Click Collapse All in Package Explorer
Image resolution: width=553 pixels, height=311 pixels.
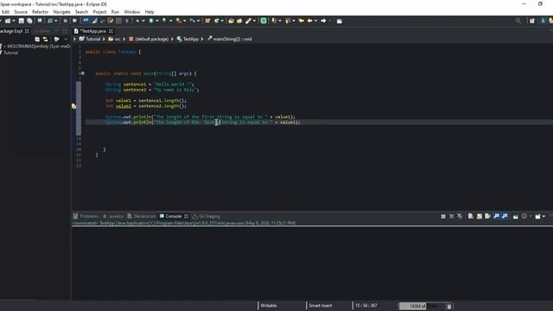(x=37, y=39)
